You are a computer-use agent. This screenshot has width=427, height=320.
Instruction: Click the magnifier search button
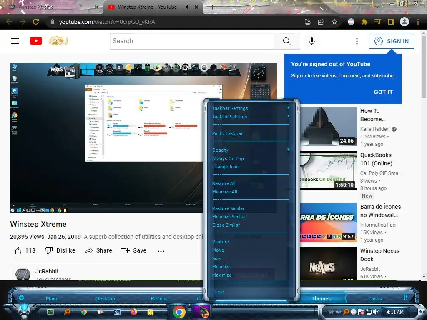[x=287, y=41]
